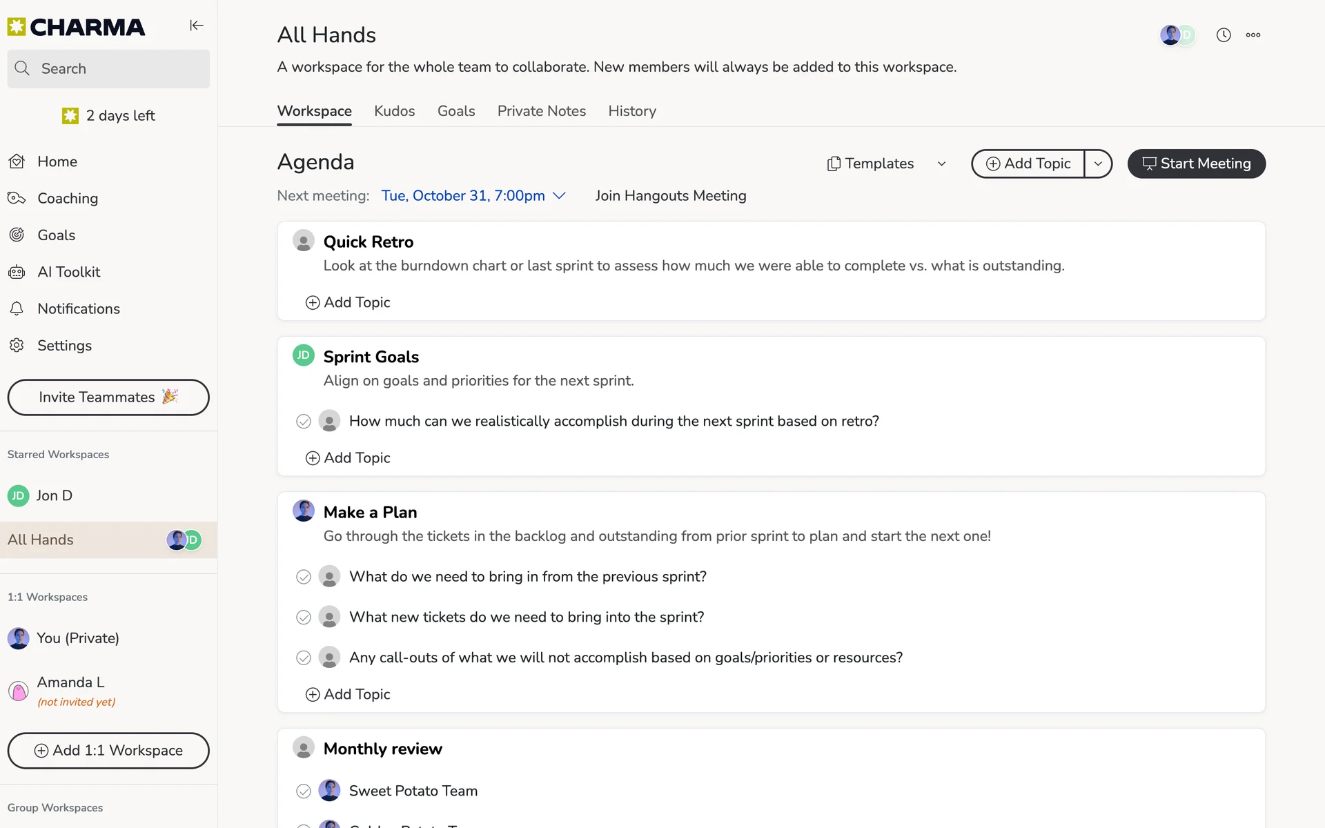Image resolution: width=1325 pixels, height=828 pixels.
Task: Open meeting history clock icon
Action: coord(1224,35)
